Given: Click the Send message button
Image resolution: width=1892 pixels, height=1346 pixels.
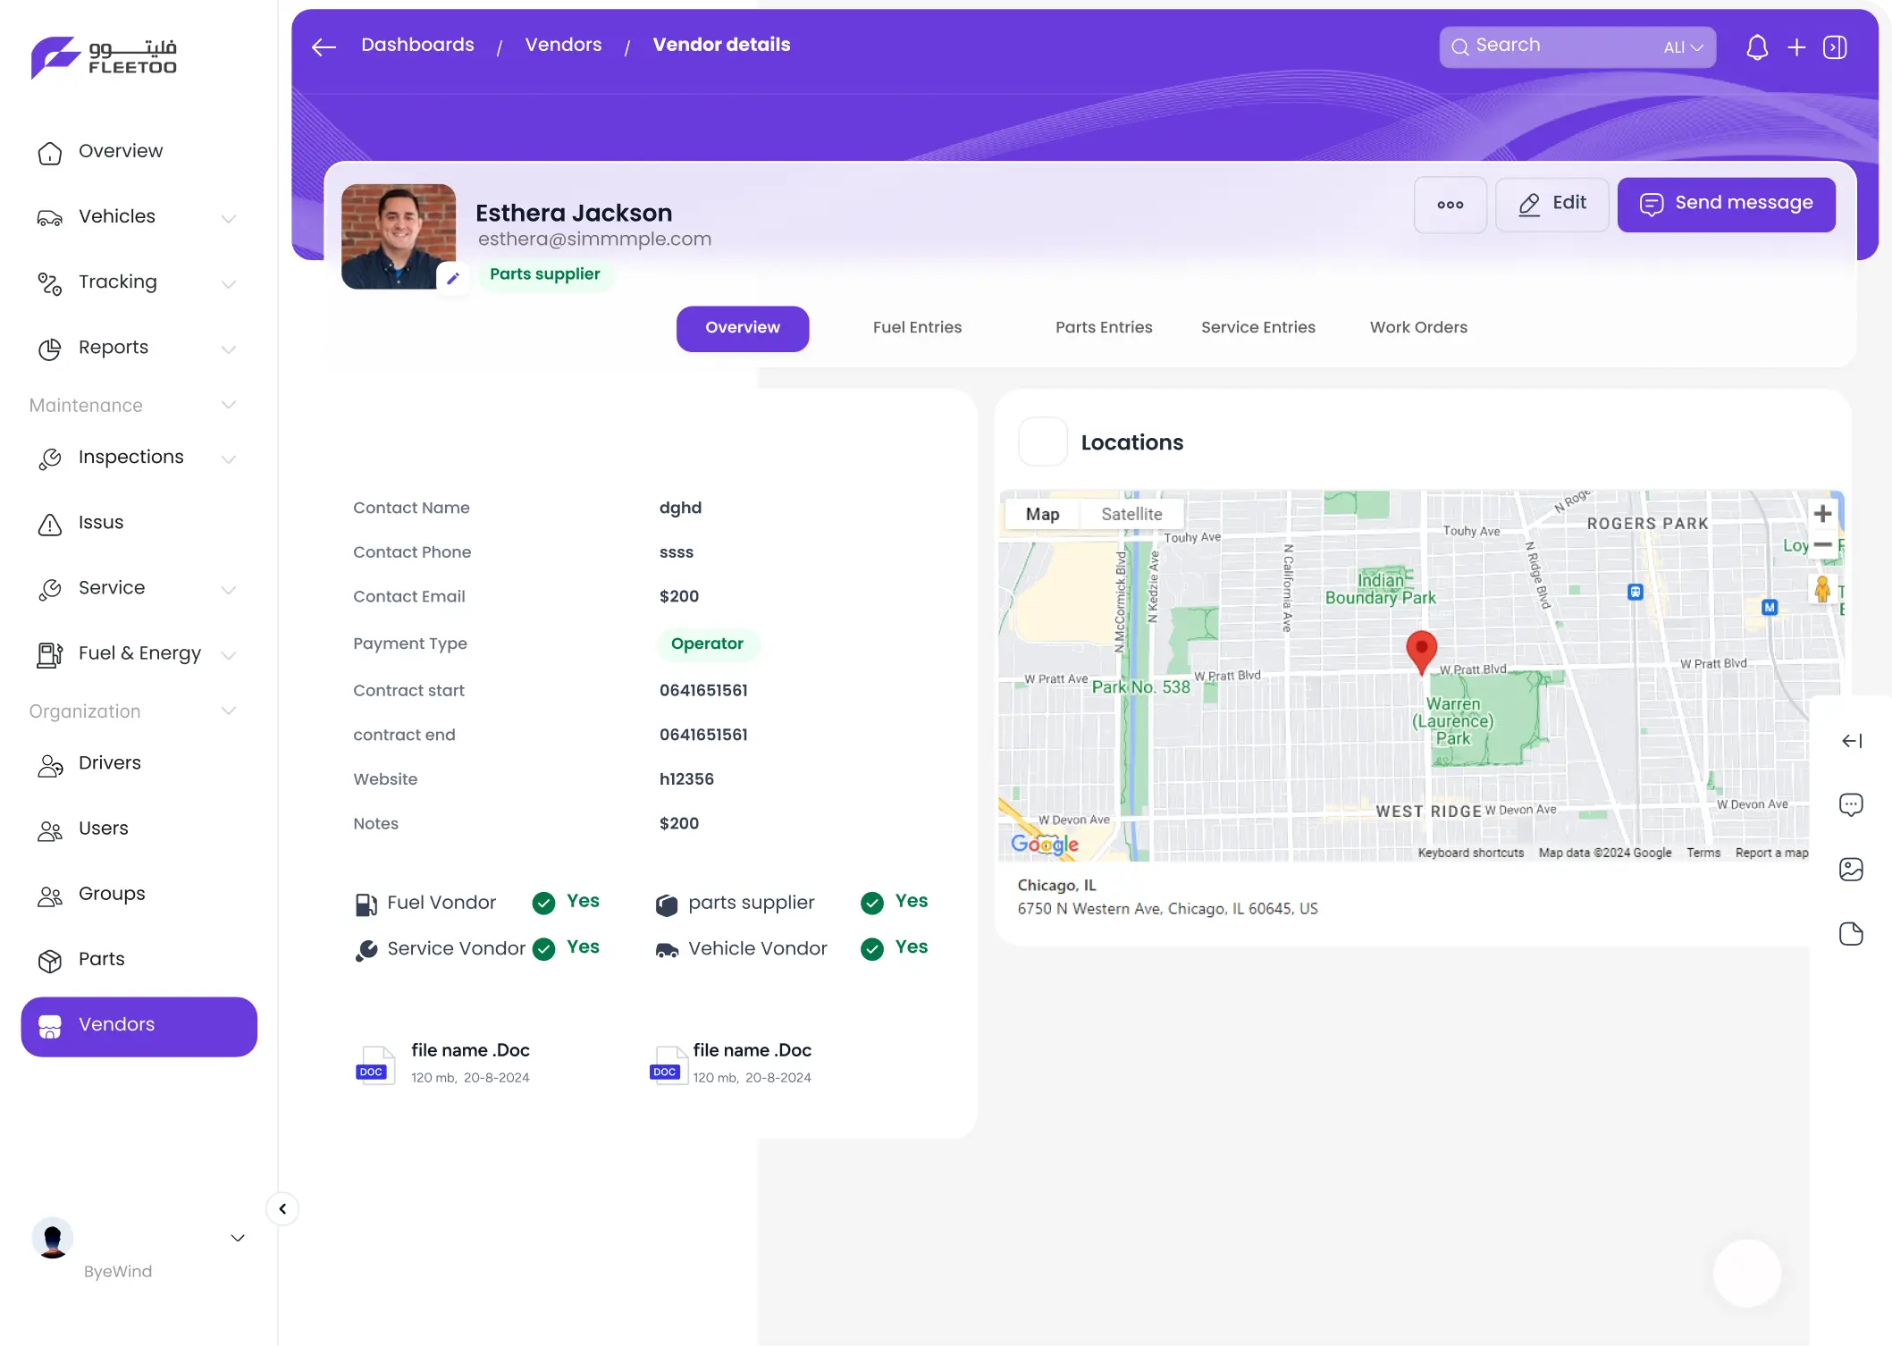Looking at the screenshot, I should point(1726,205).
